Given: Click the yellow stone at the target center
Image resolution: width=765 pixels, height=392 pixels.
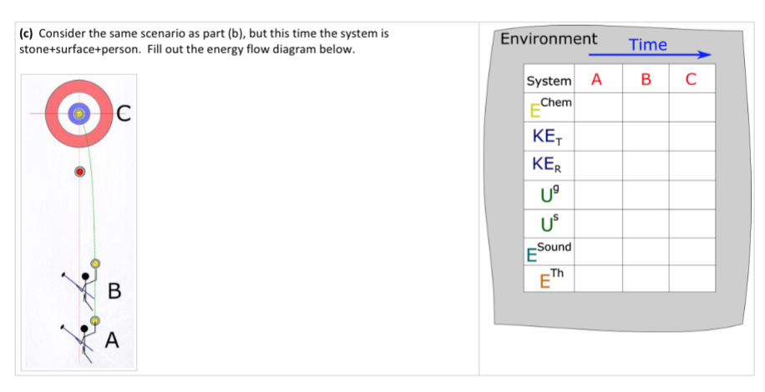Looking at the screenshot, I should point(79,113).
